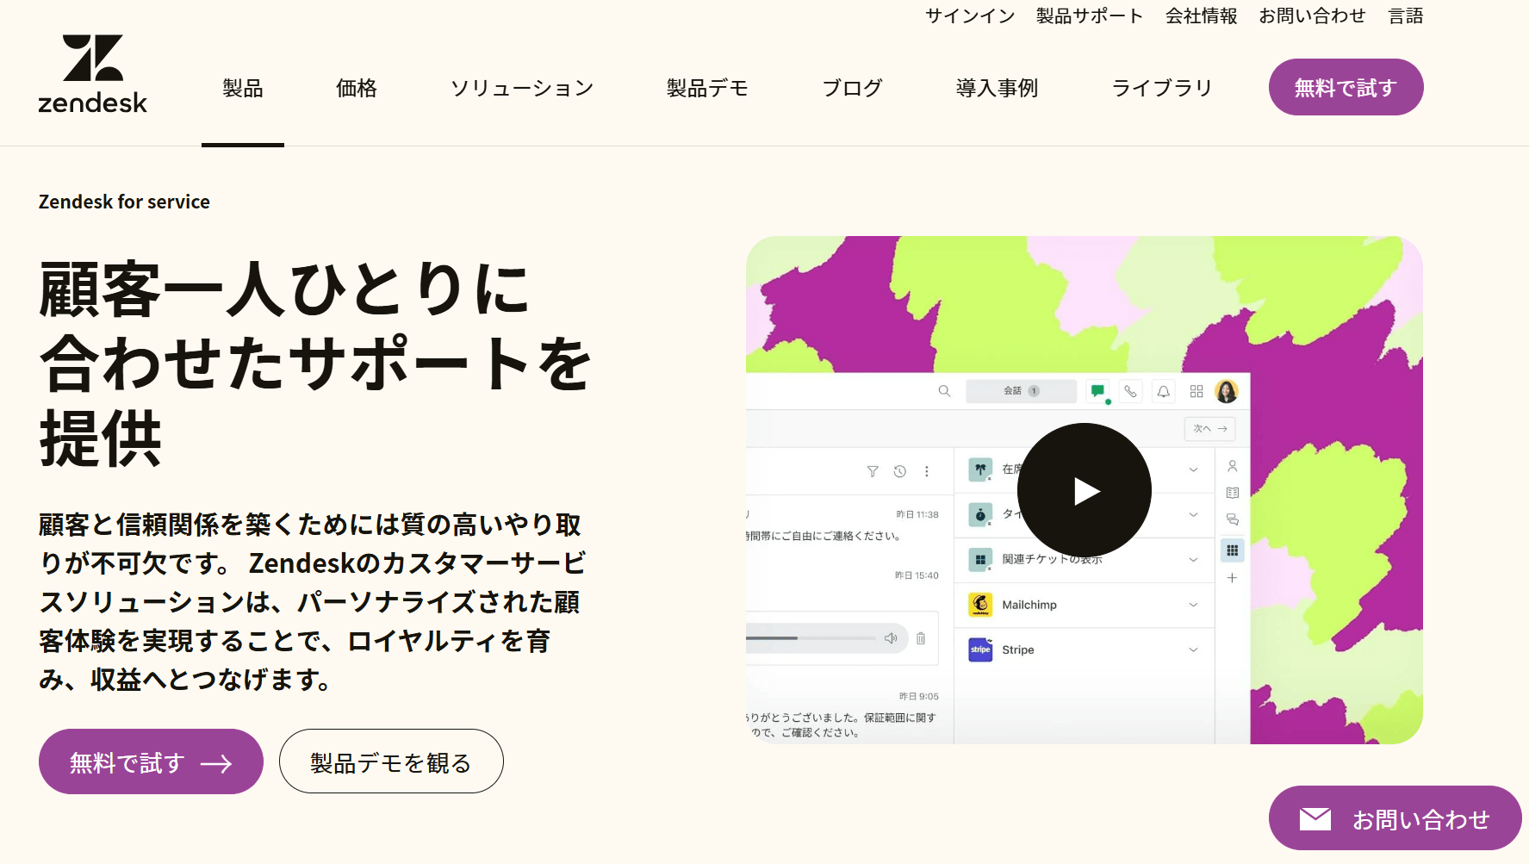1529x864 pixels.
Task: Click the highlighted apps grid icon in the demo sidebar
Action: click(1233, 550)
